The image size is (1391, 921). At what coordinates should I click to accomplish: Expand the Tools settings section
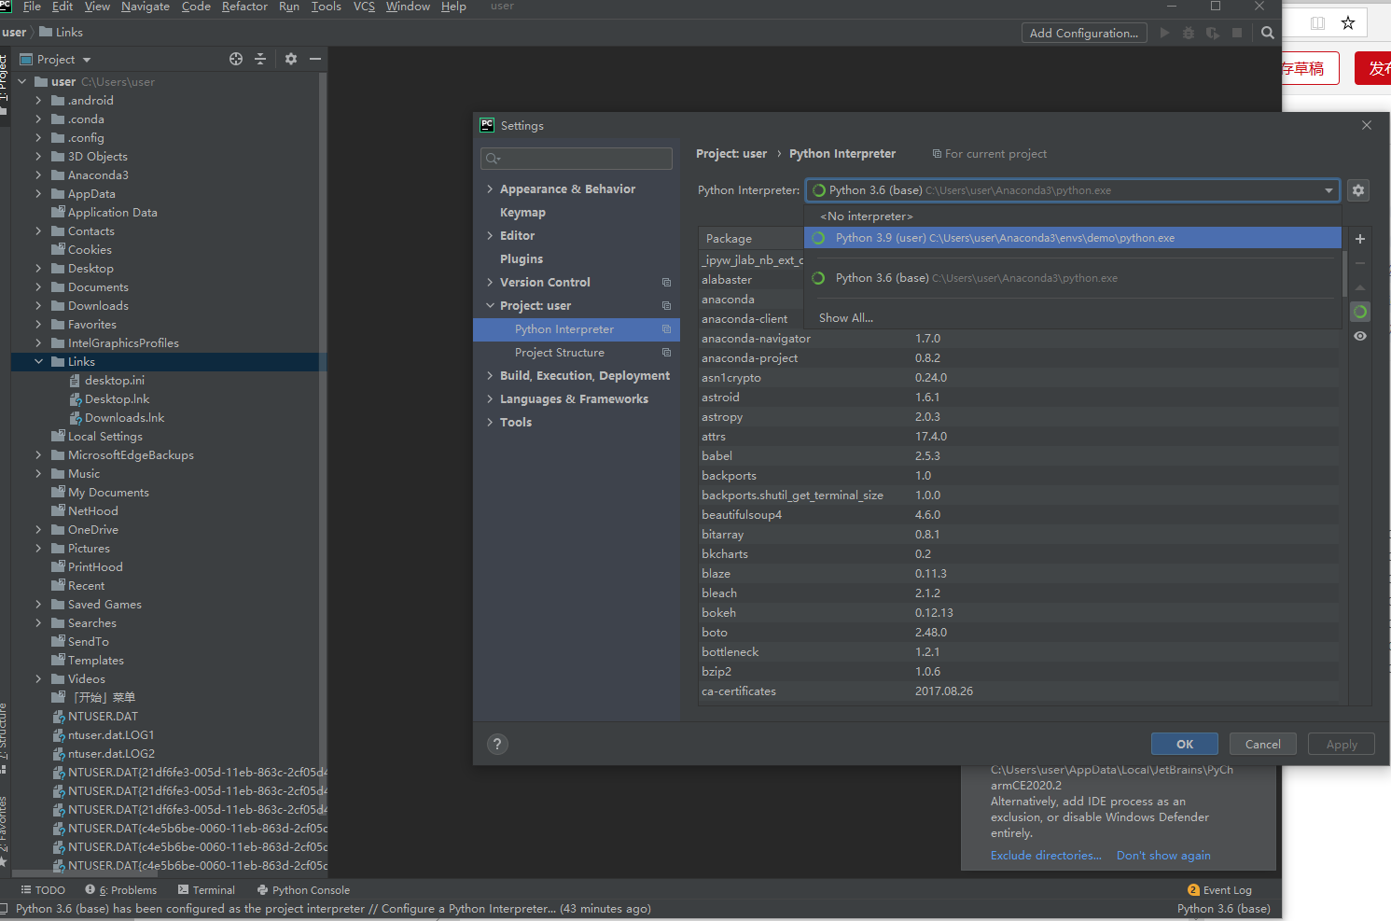click(x=491, y=422)
